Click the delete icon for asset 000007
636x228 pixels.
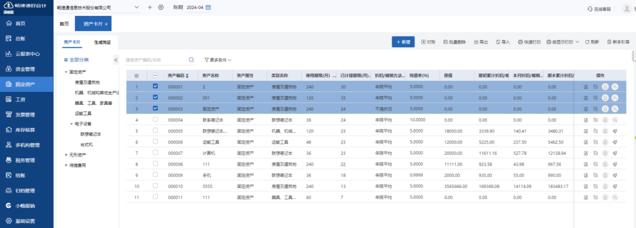tap(605, 153)
